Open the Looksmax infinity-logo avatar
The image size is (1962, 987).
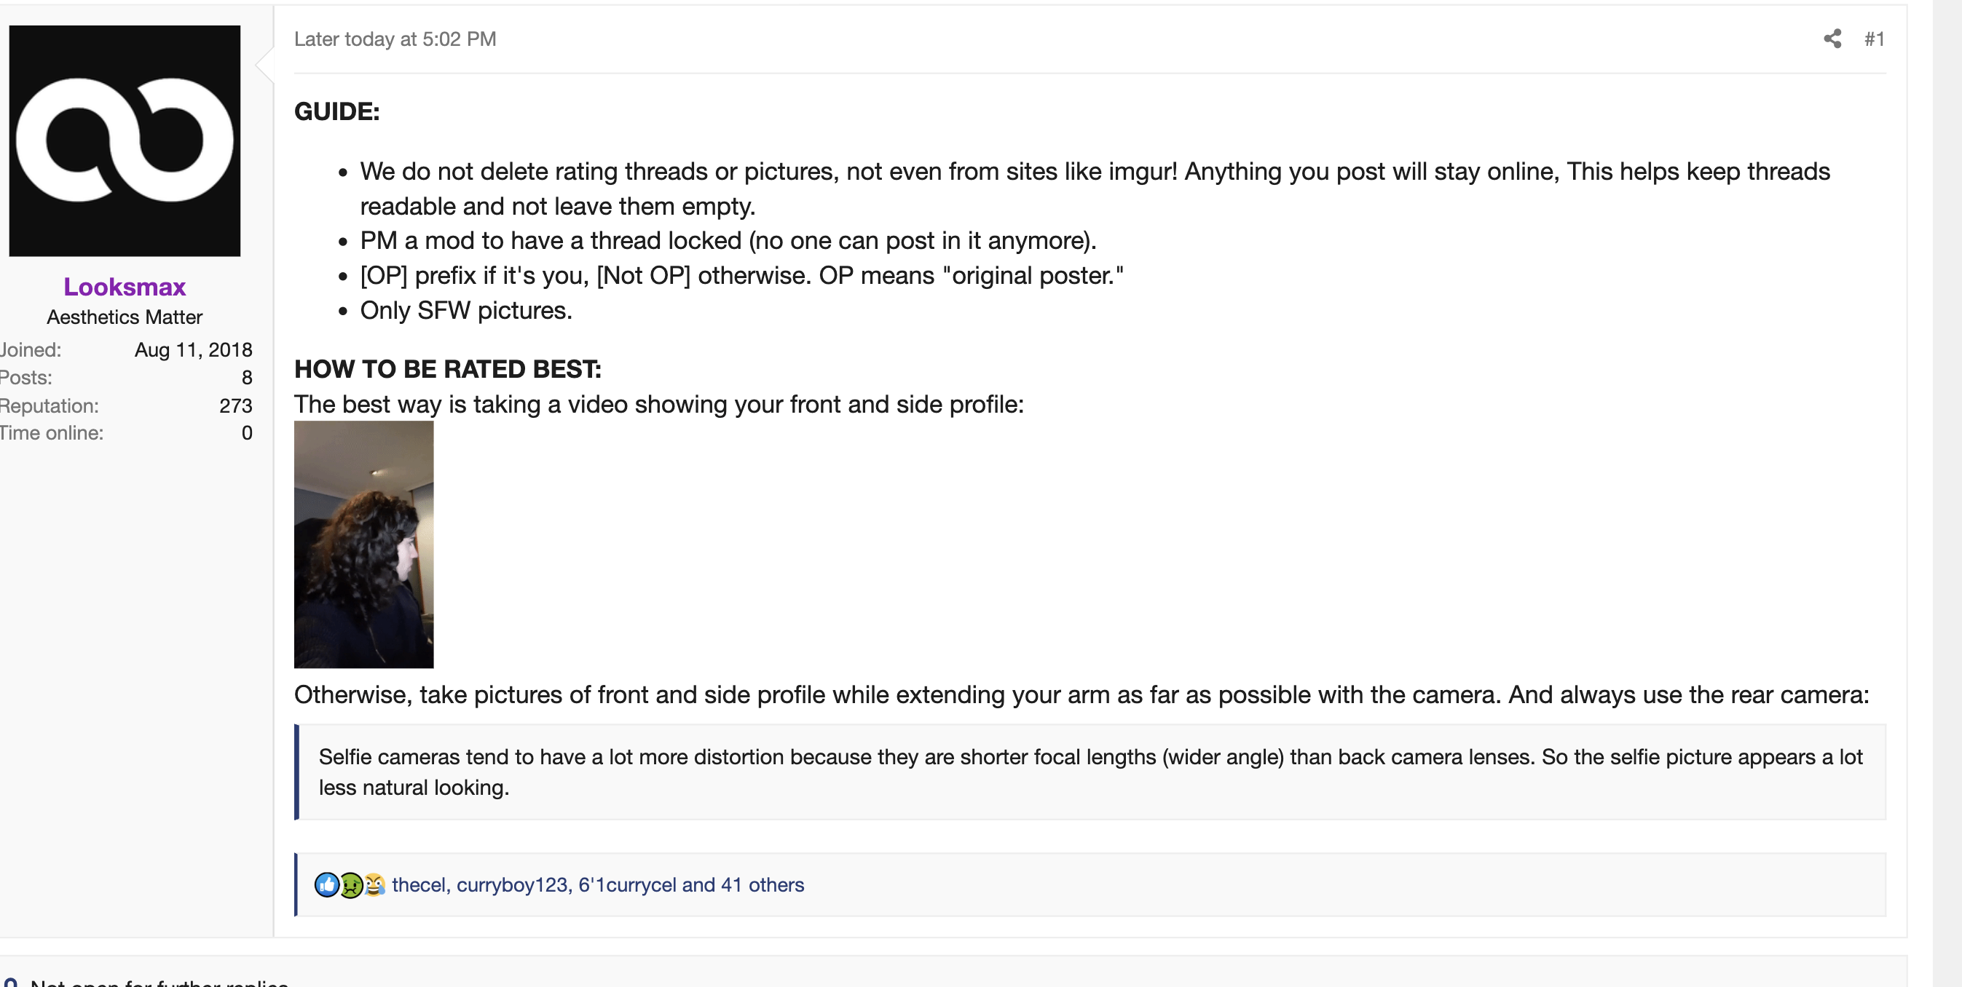[125, 140]
